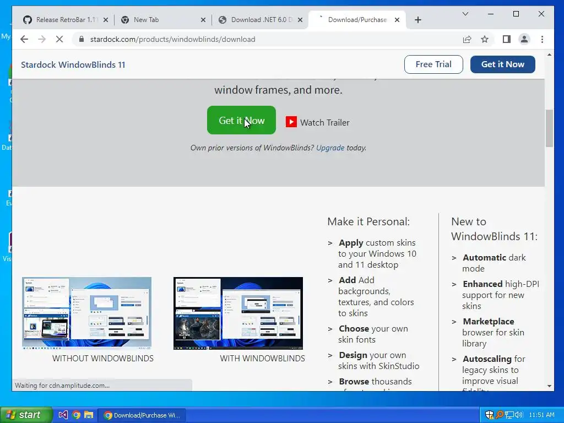Click the browser back arrow

coord(24,39)
